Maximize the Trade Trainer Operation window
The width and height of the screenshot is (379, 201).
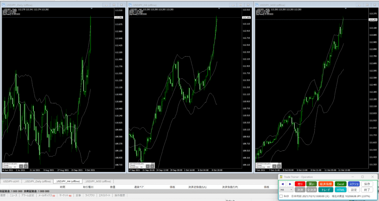(x=362, y=177)
